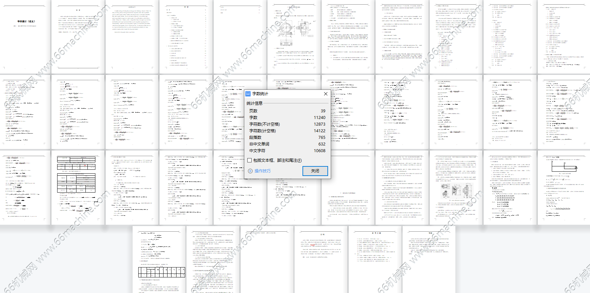The width and height of the screenshot is (590, 293).
Task: Click the WPS Writer icon in dialog title
Action: pyautogui.click(x=248, y=94)
